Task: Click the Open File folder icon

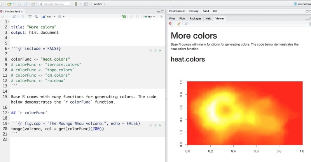Action: click(9, 4)
